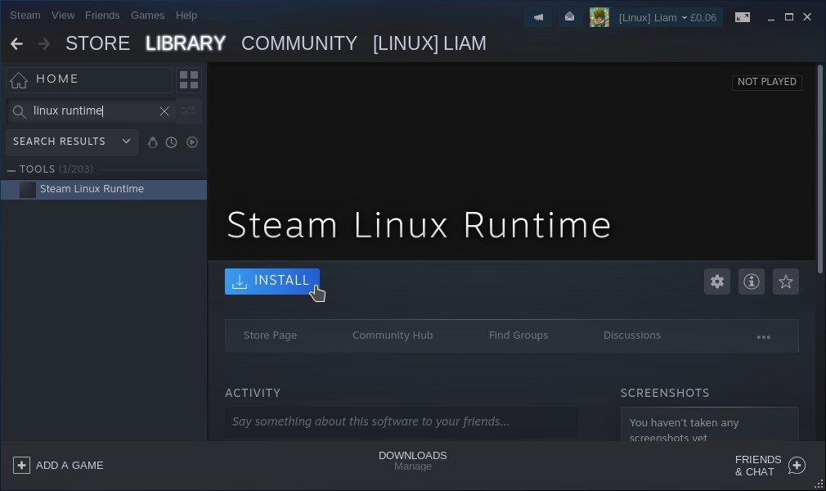Click the activity status text field
Viewport: 826px width, 491px height.
(x=402, y=422)
